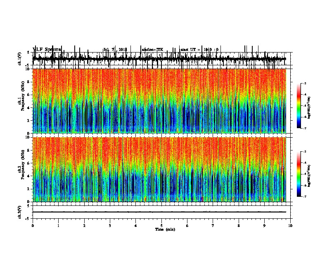Viewport: 327px width, 253px height.
Task: Click the "ch.3(V)" axis label
Action: coord(20,212)
